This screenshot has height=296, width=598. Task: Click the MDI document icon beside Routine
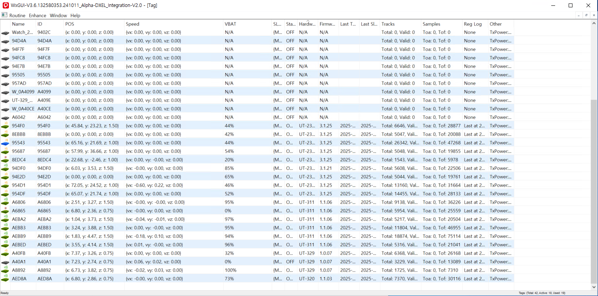(4, 15)
